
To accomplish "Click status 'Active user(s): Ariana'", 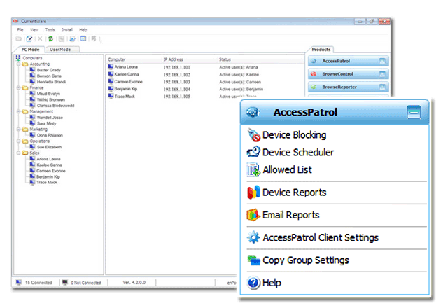I will pyautogui.click(x=239, y=67).
